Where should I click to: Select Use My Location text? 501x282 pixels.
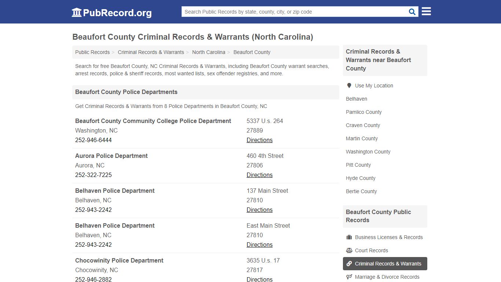click(374, 86)
